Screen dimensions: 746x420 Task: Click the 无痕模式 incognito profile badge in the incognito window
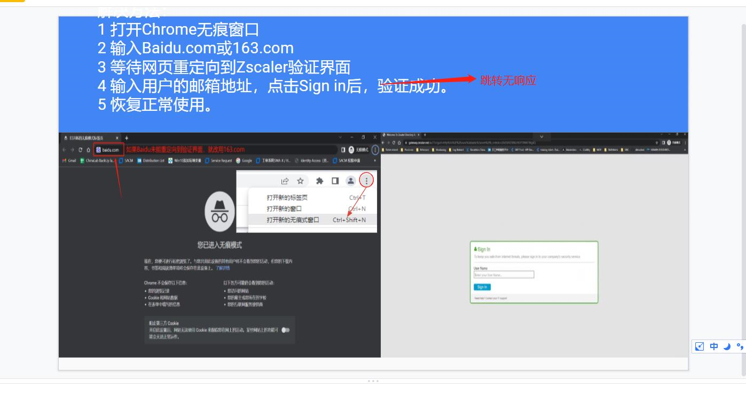(x=358, y=150)
